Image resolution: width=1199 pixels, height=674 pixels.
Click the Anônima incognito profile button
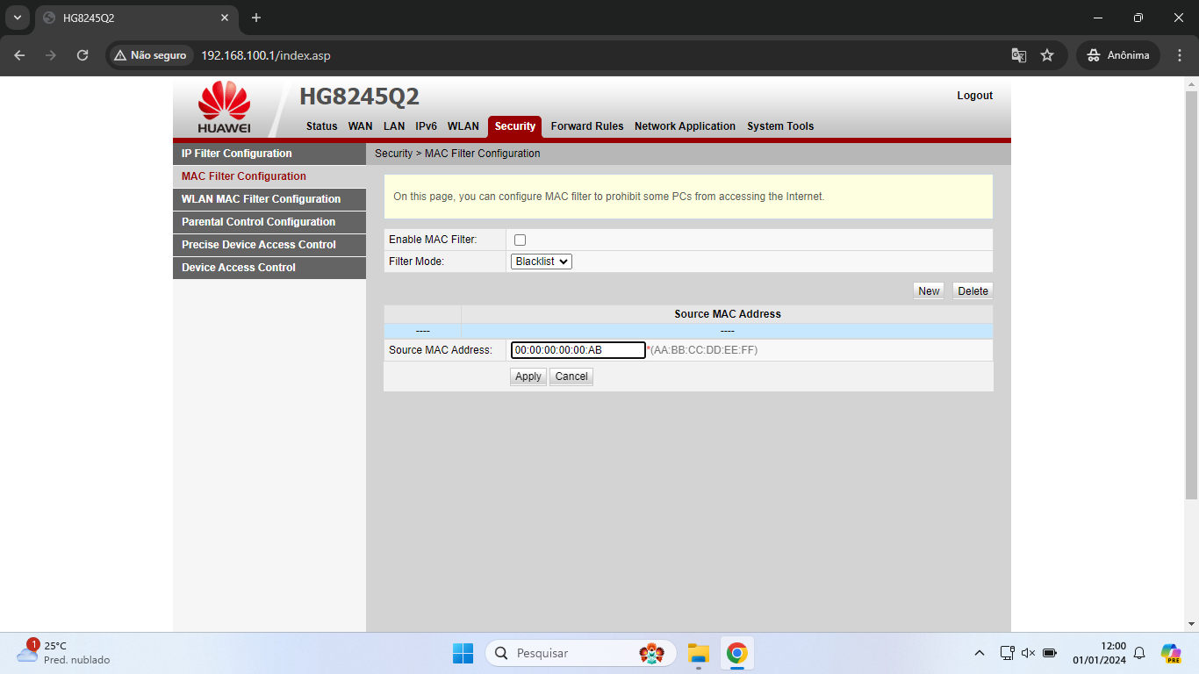[1118, 55]
